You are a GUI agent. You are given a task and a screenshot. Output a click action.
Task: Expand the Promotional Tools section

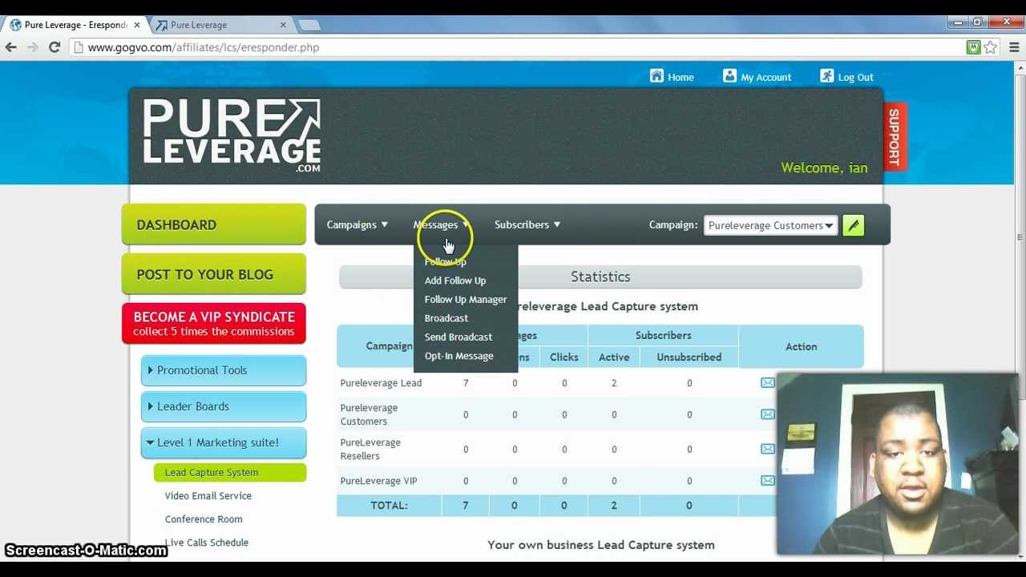pos(224,370)
